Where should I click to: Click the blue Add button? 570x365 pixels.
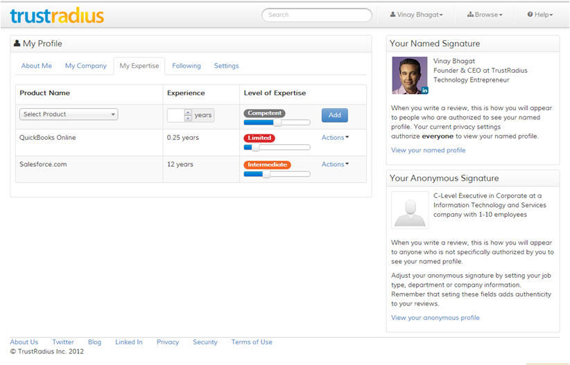coord(335,115)
